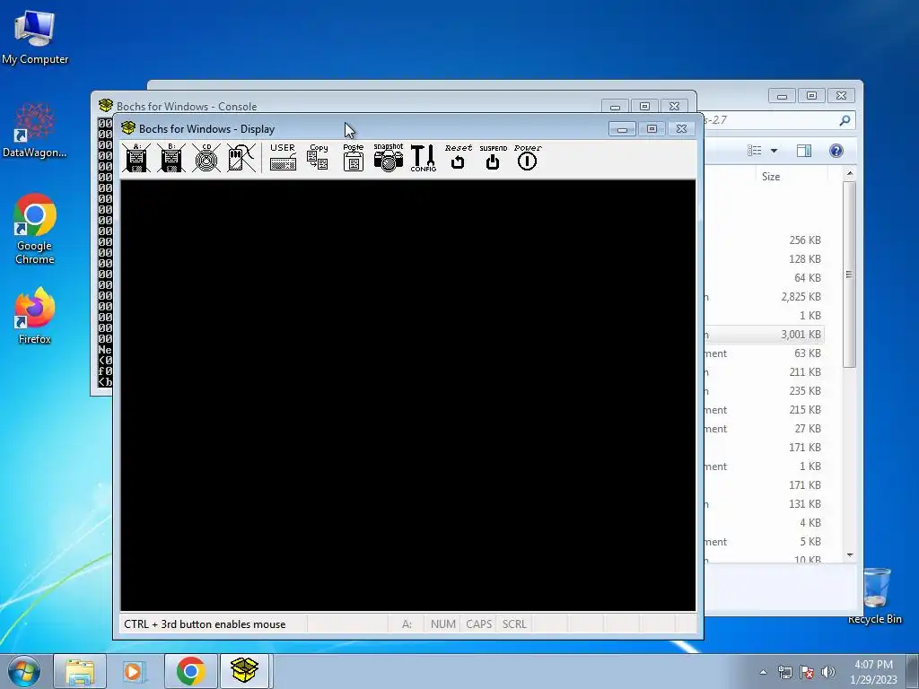Viewport: 919px width, 689px height.
Task: Select the 2,825 KB file row
Action: pyautogui.click(x=765, y=297)
